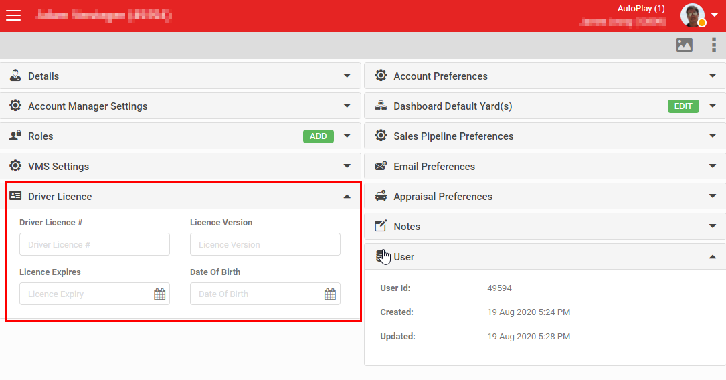Select the Sales Pipeline Preferences title
726x380 pixels.
[454, 136]
